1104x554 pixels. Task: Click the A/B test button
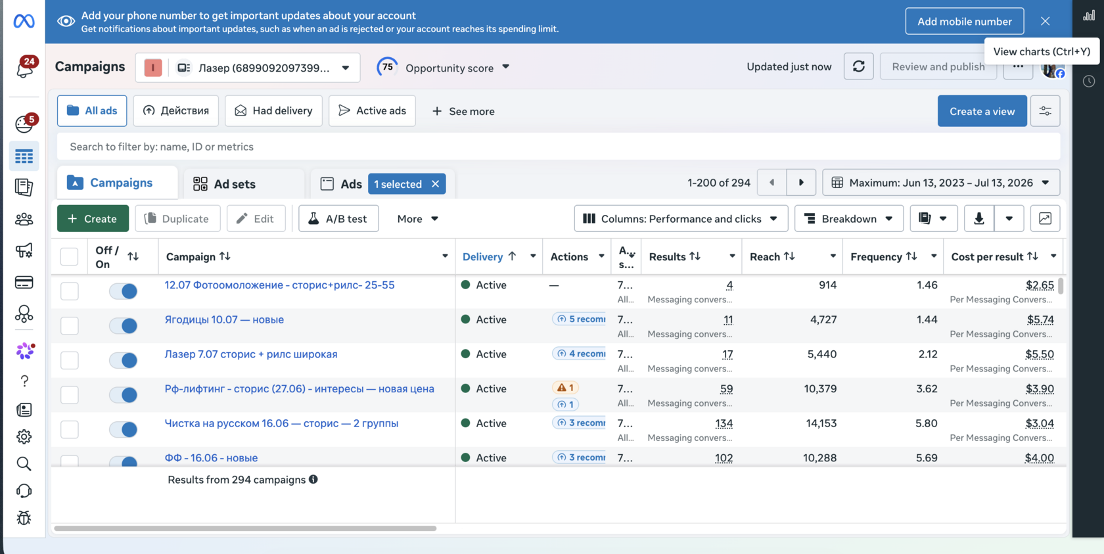click(x=338, y=218)
